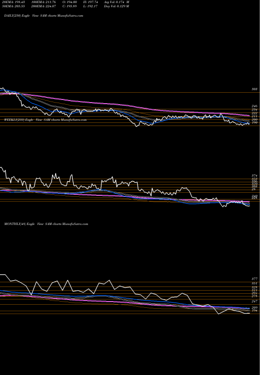Click the low price L value
Screen dimensions: 260x375
click(x=89, y=6)
